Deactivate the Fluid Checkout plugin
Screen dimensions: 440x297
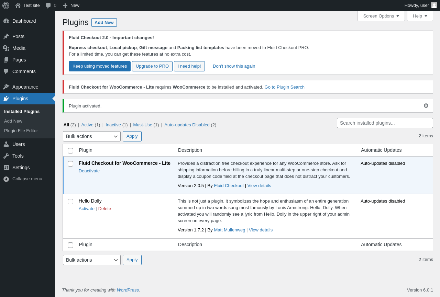tap(89, 171)
